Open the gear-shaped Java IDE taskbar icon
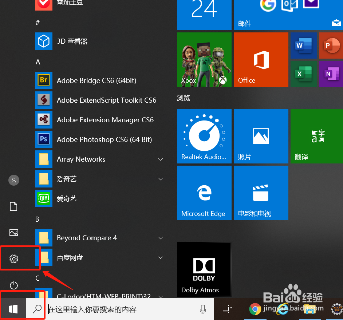Viewport: 343px width, 320px height. (337, 309)
